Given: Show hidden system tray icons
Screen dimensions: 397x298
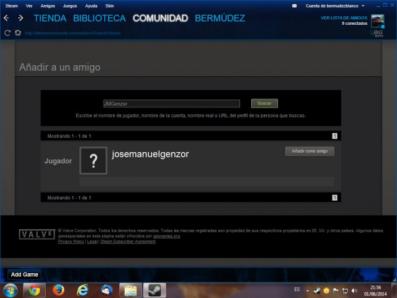Looking at the screenshot, I should coord(308,290).
